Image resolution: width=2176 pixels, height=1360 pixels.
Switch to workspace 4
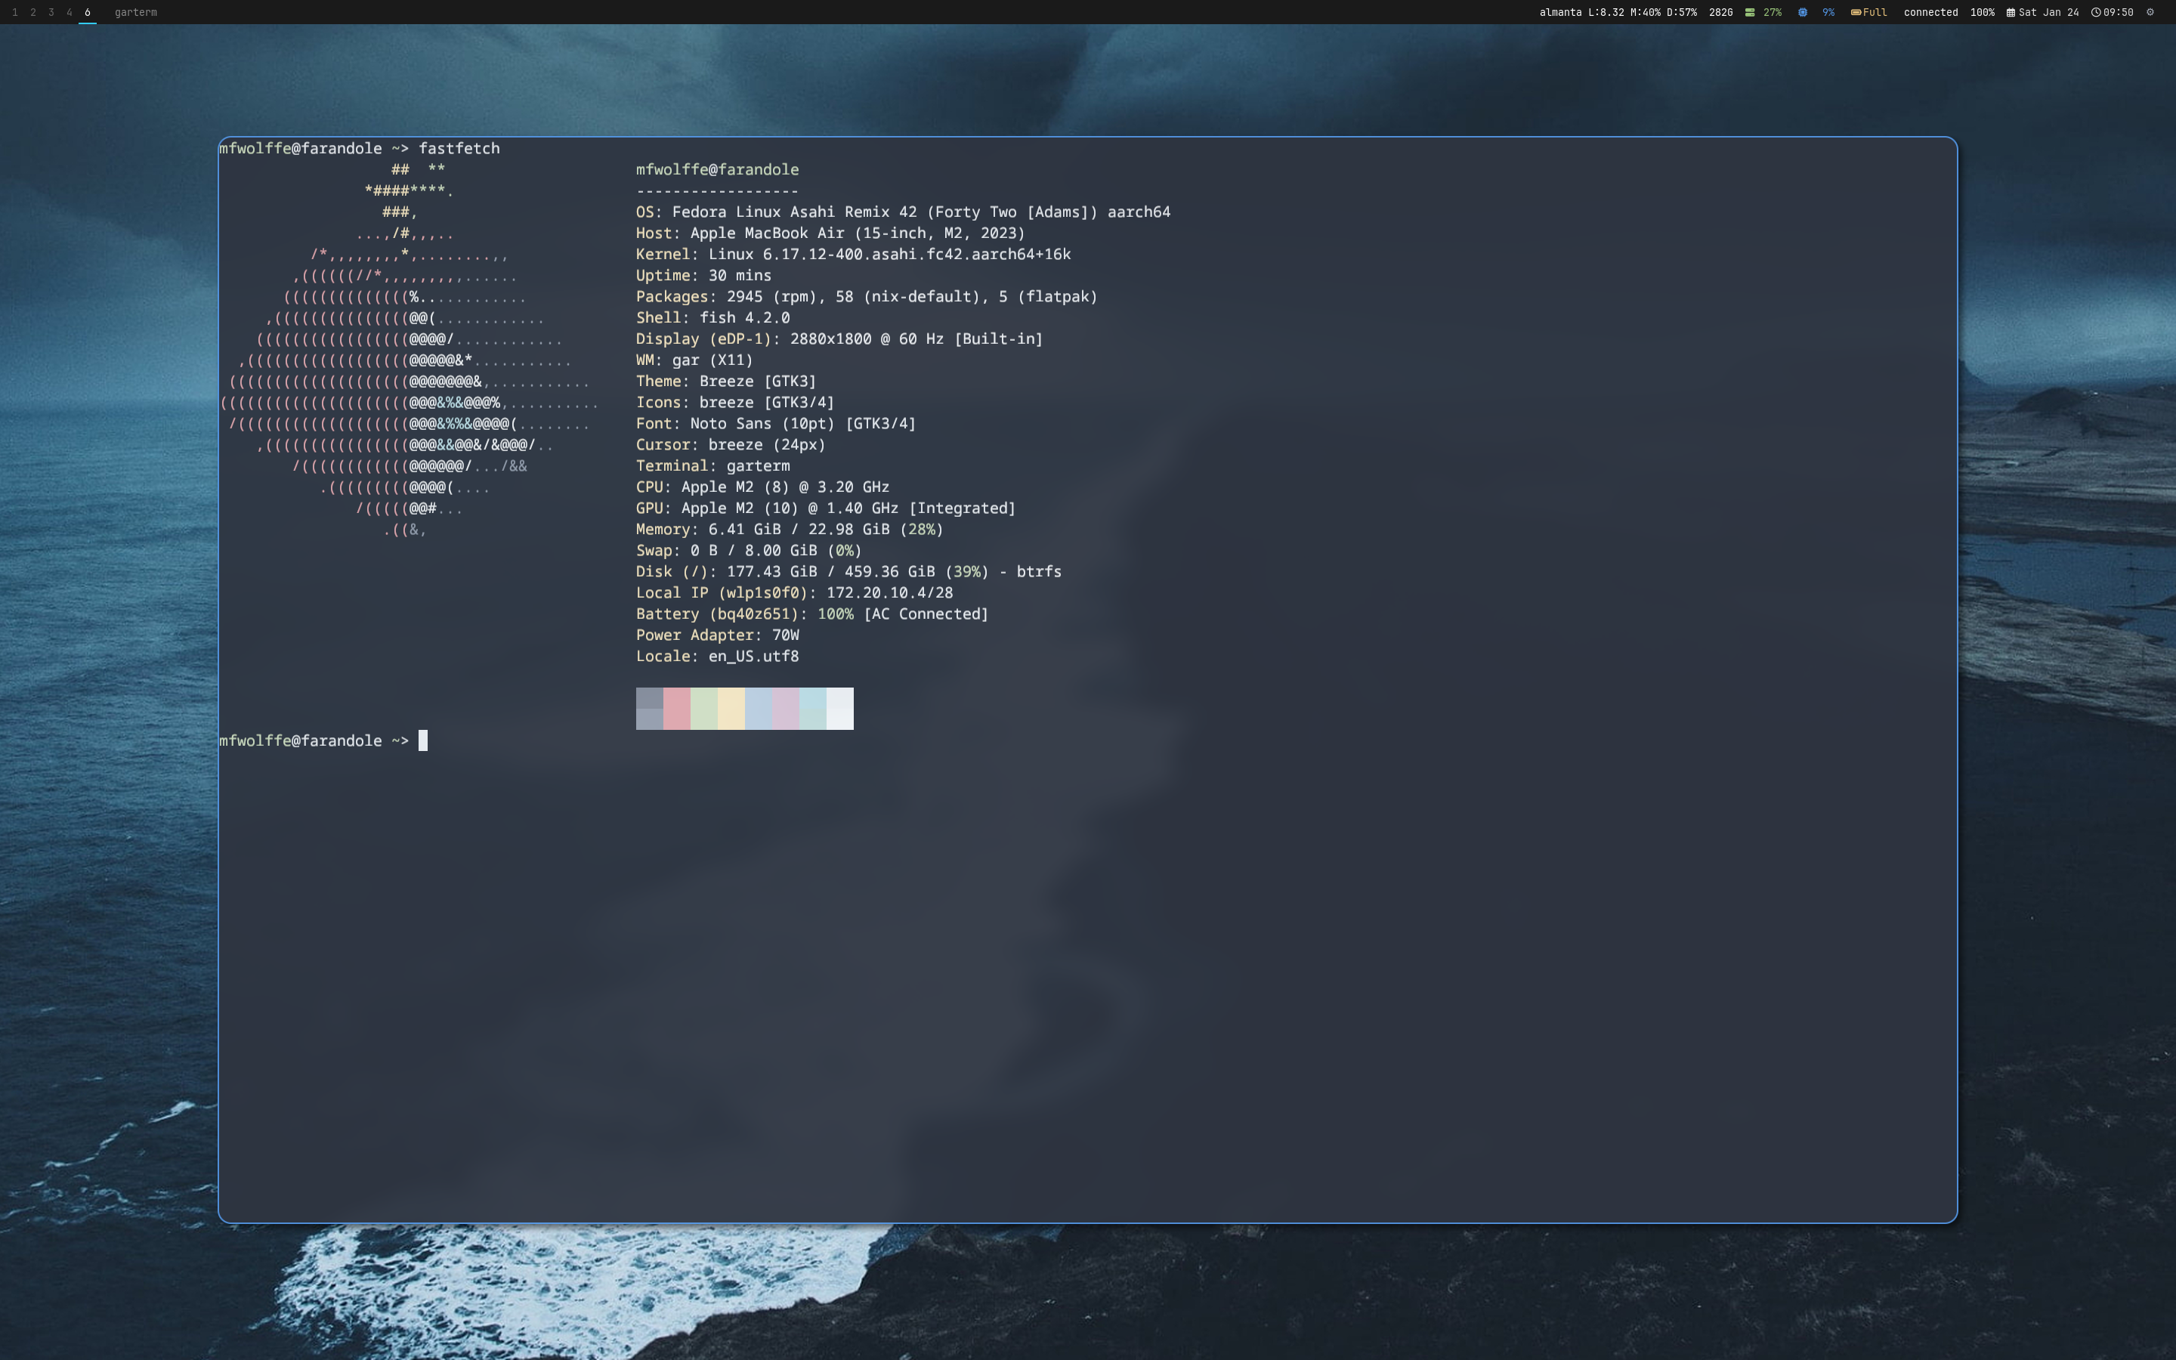tap(70, 13)
